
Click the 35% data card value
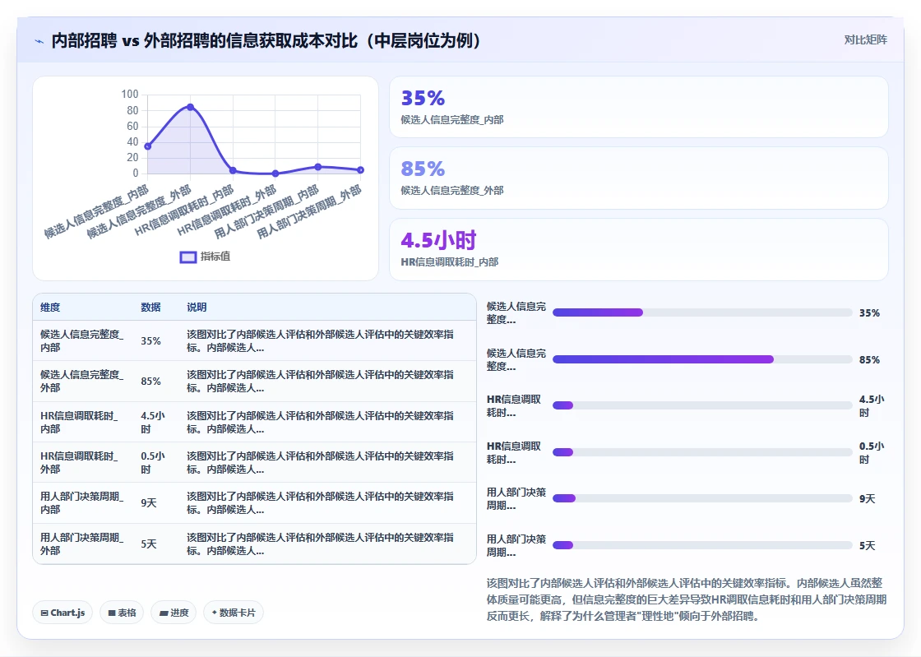423,98
